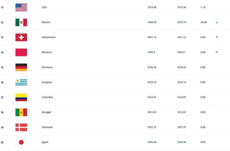The width and height of the screenshot is (230, 151).
Task: Click the Colombia flag icon
Action: click(21, 97)
